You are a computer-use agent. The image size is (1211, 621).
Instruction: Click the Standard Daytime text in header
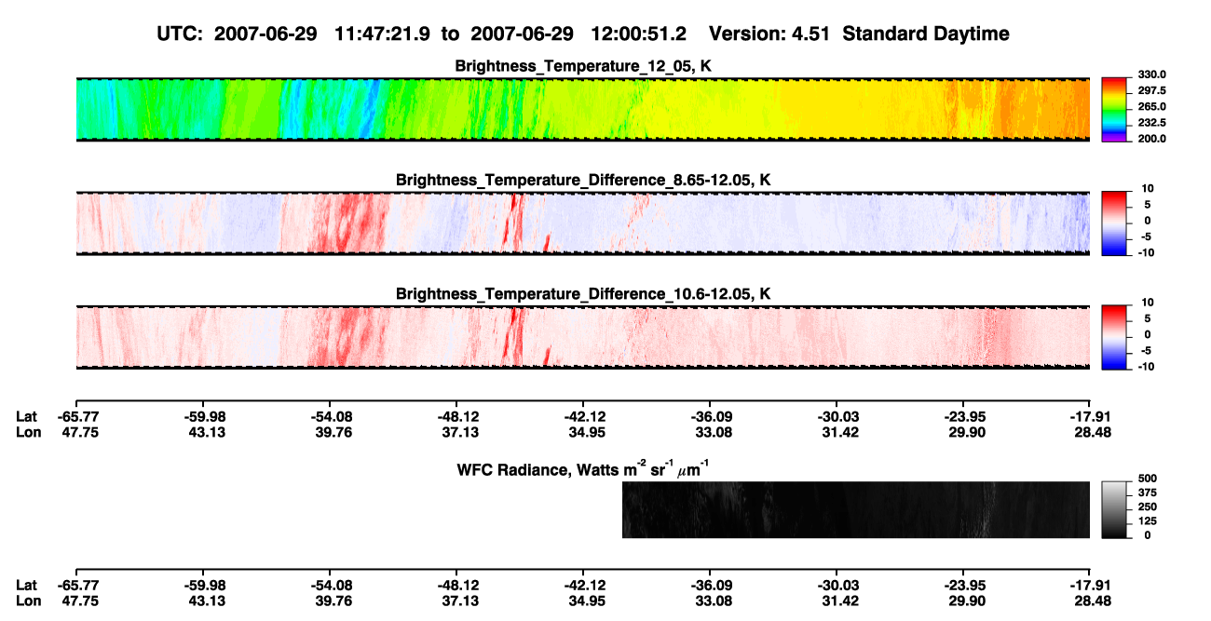[928, 34]
